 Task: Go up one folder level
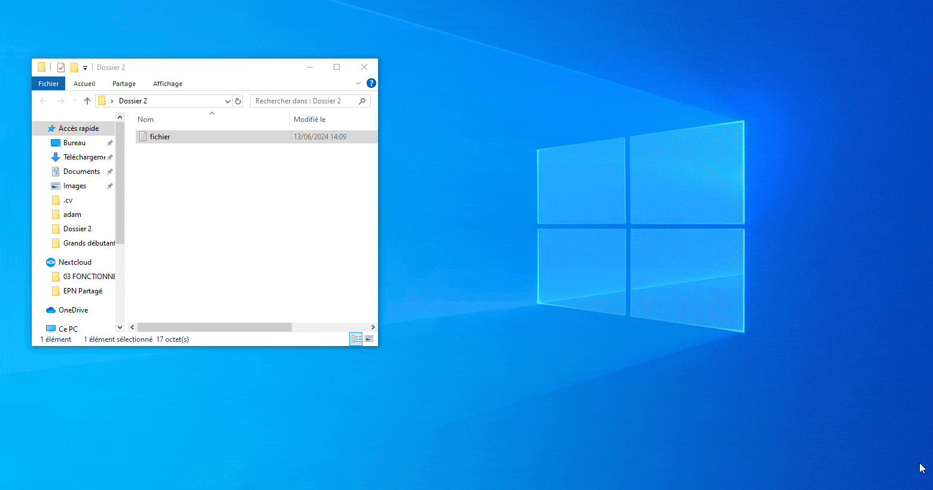coord(87,101)
